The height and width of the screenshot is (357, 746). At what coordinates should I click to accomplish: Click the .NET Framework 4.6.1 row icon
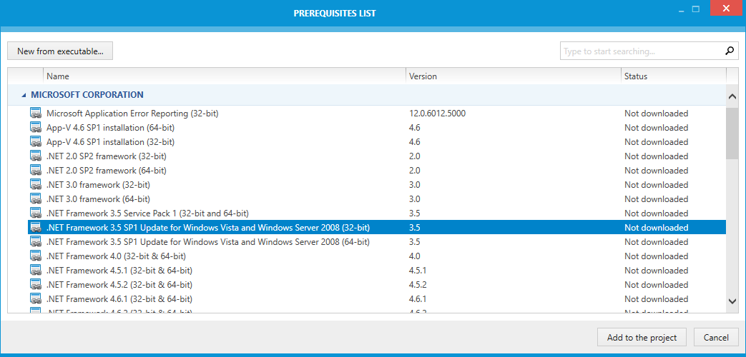tap(36, 298)
